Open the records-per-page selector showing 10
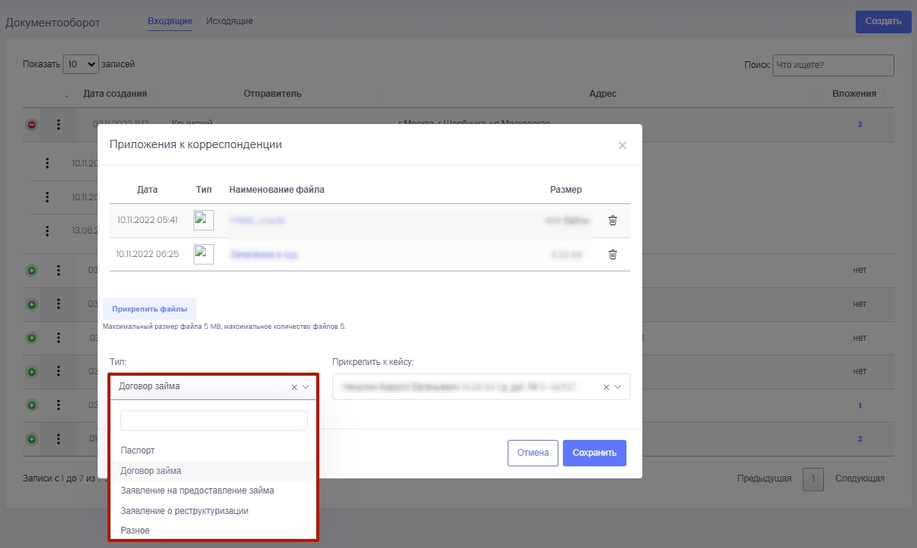This screenshot has width=917, height=548. (81, 65)
